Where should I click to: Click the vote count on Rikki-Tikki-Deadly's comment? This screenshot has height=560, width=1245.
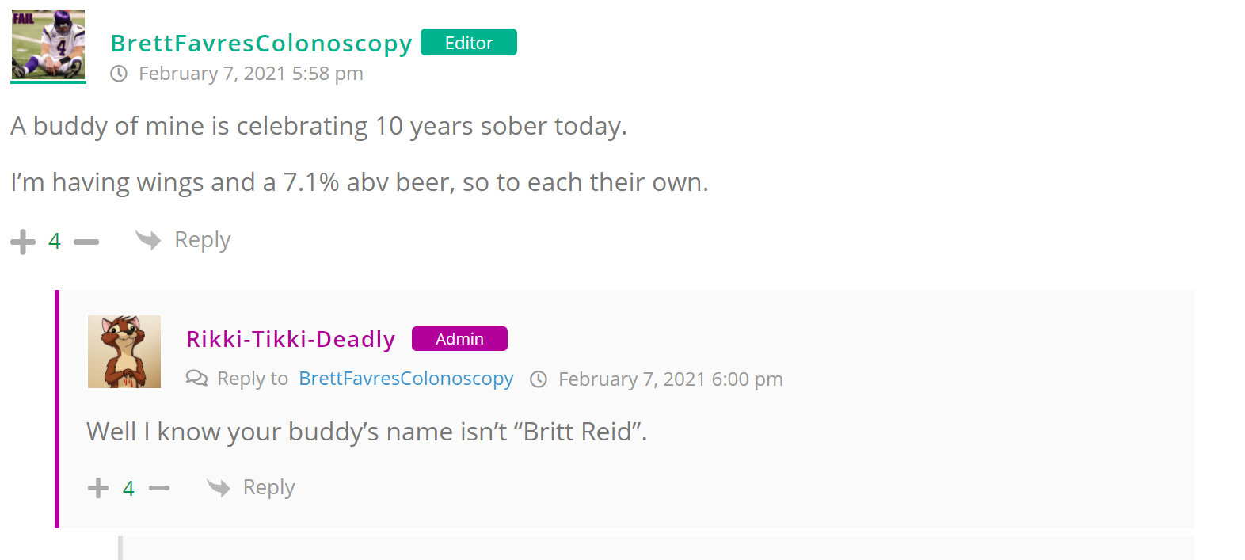pyautogui.click(x=128, y=488)
